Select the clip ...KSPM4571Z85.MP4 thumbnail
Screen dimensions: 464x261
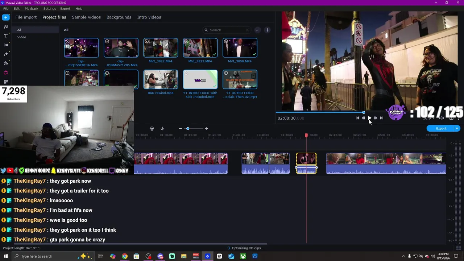click(121, 48)
